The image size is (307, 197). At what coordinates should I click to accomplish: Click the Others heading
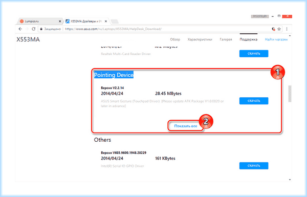[102, 140]
